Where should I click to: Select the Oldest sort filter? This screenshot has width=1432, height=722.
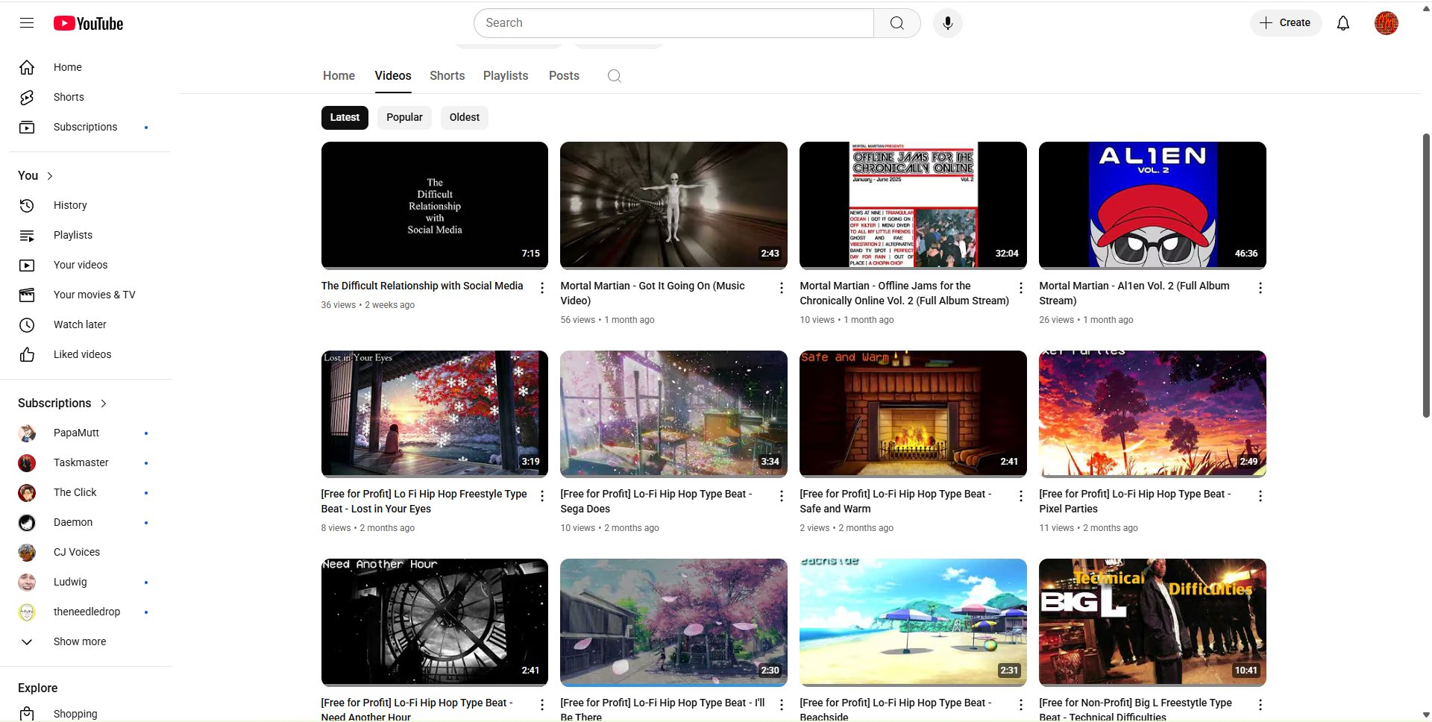pos(464,118)
